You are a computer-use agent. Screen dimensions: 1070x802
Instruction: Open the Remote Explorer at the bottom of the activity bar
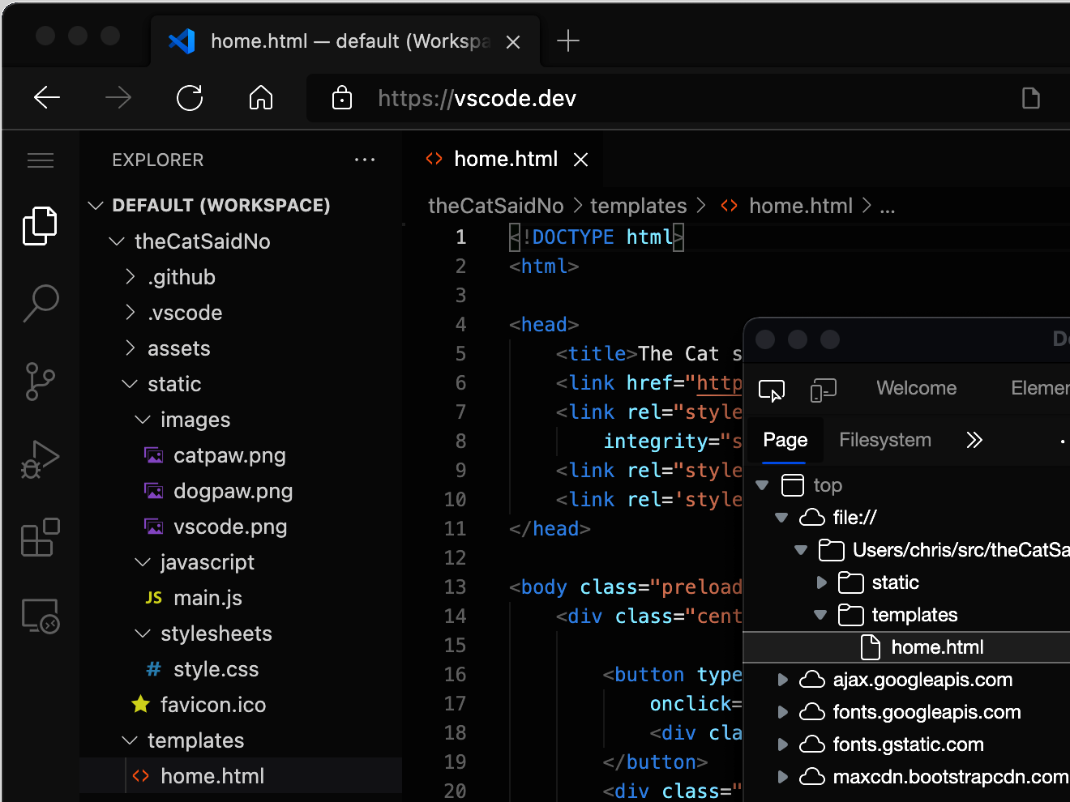coord(40,616)
